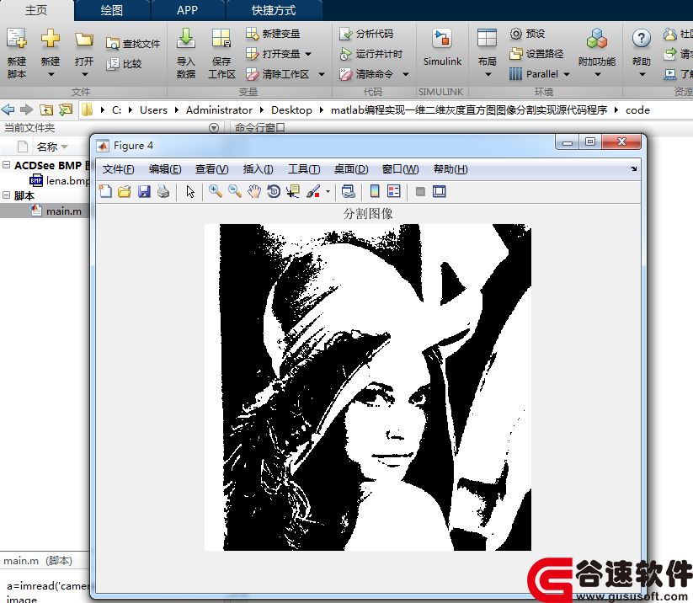Click Set Path (设置路径)
Screen dimensions: 693x603
[x=536, y=54]
